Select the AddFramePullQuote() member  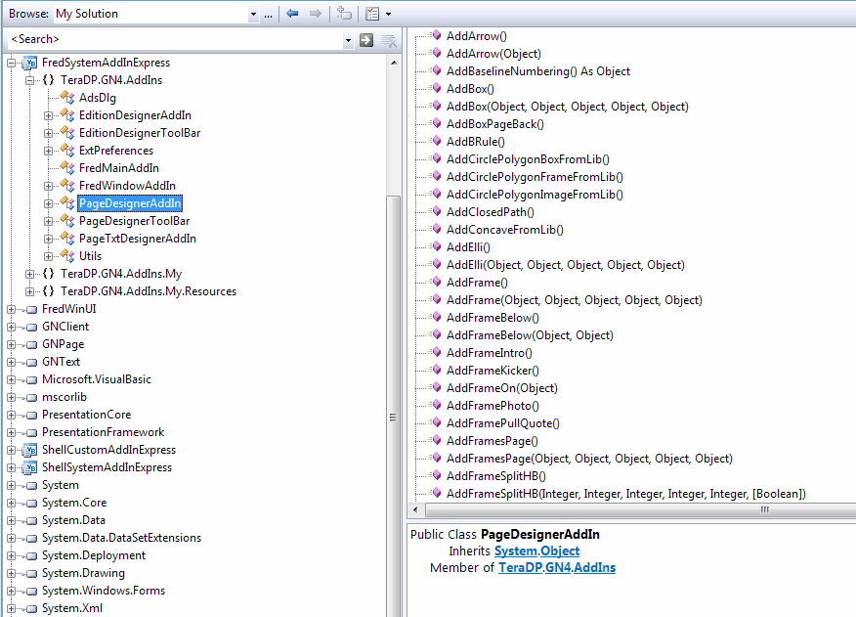(503, 423)
